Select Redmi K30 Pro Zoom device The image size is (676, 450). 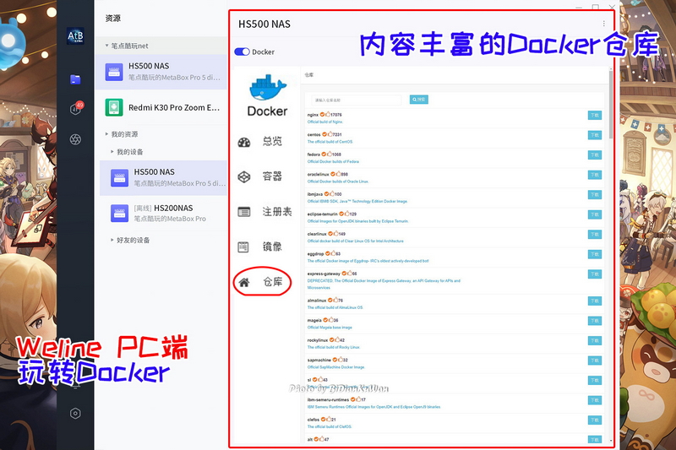[161, 107]
